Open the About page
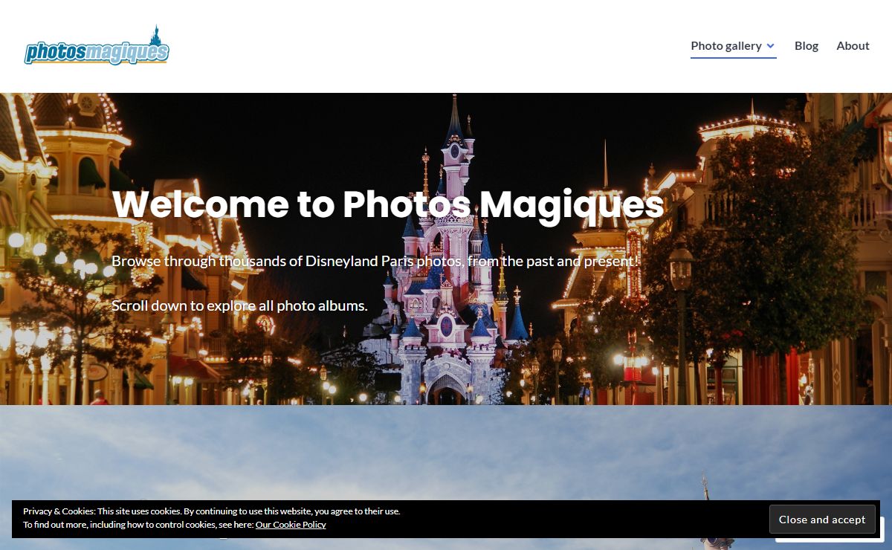892x550 pixels. [x=853, y=46]
